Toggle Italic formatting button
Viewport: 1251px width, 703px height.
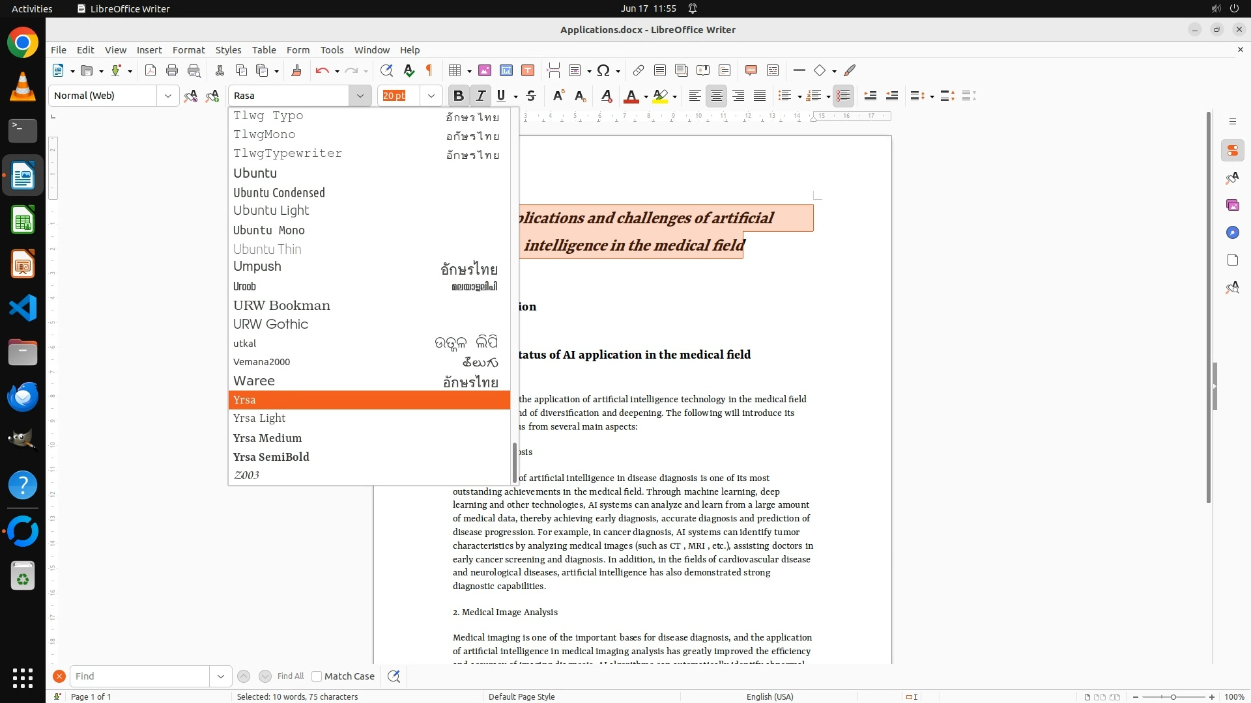click(x=480, y=96)
